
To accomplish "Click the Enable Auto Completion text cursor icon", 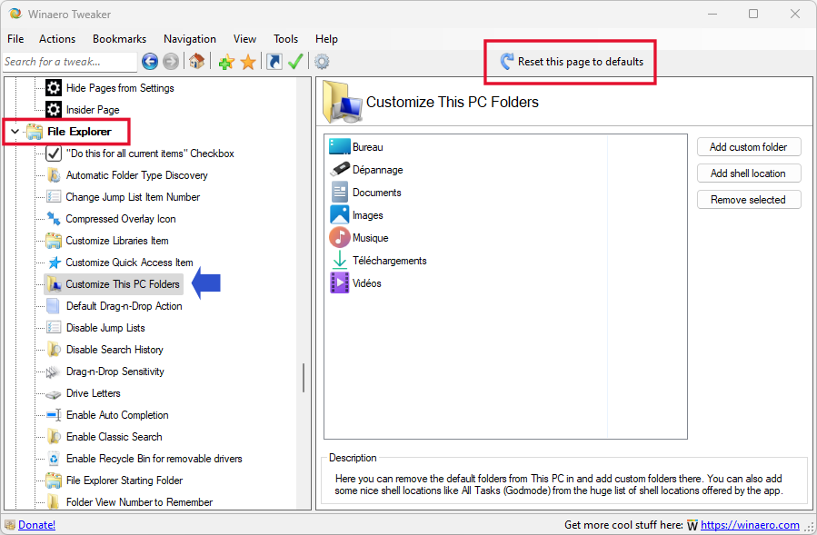I will tap(54, 415).
